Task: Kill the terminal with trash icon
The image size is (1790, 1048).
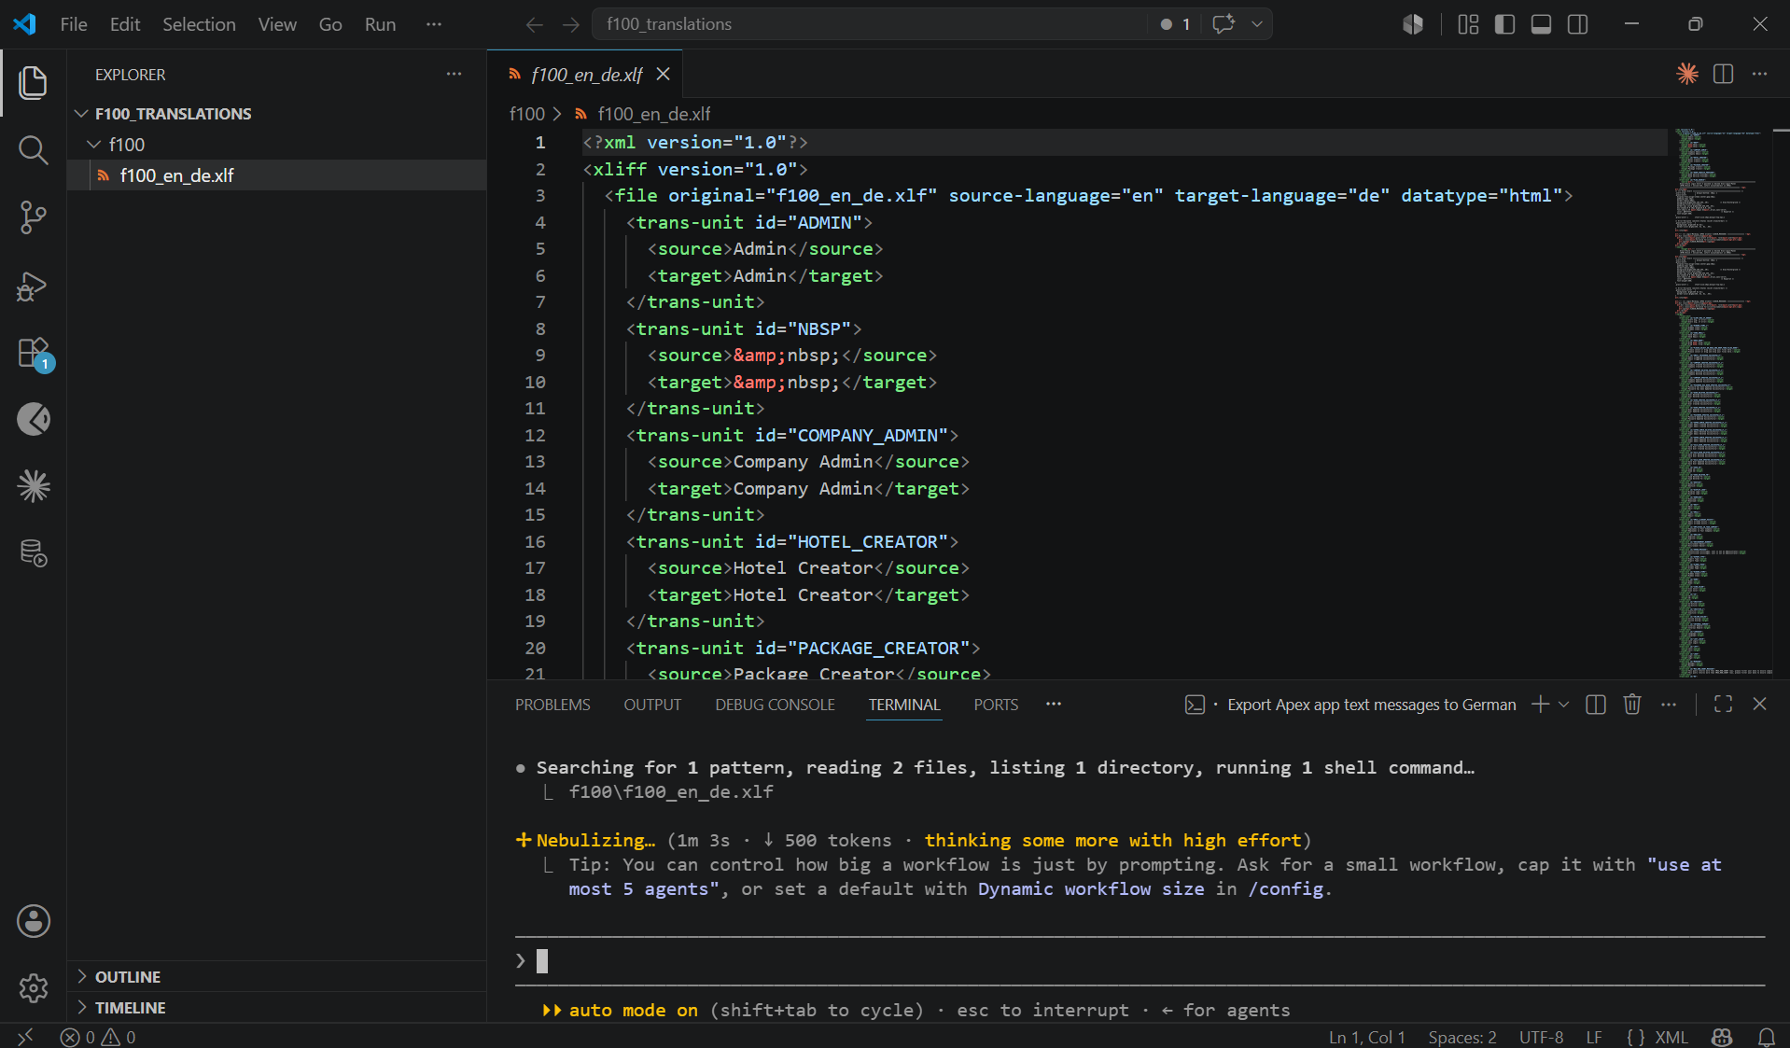Action: point(1631,705)
